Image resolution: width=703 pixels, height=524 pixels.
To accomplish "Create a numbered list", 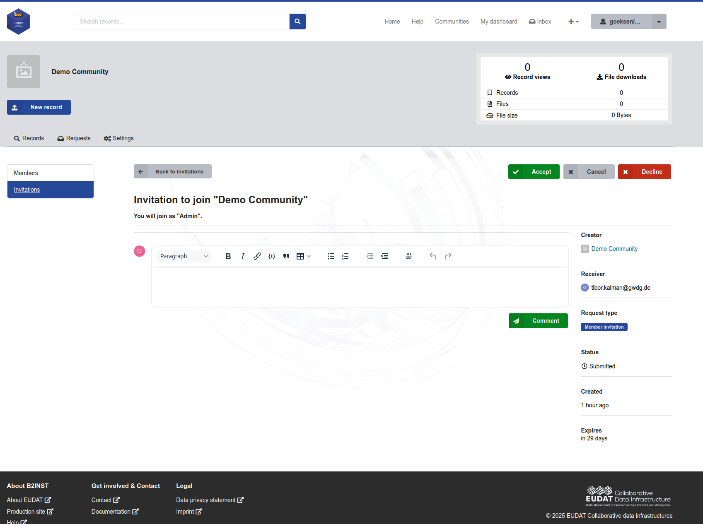I will click(x=345, y=256).
